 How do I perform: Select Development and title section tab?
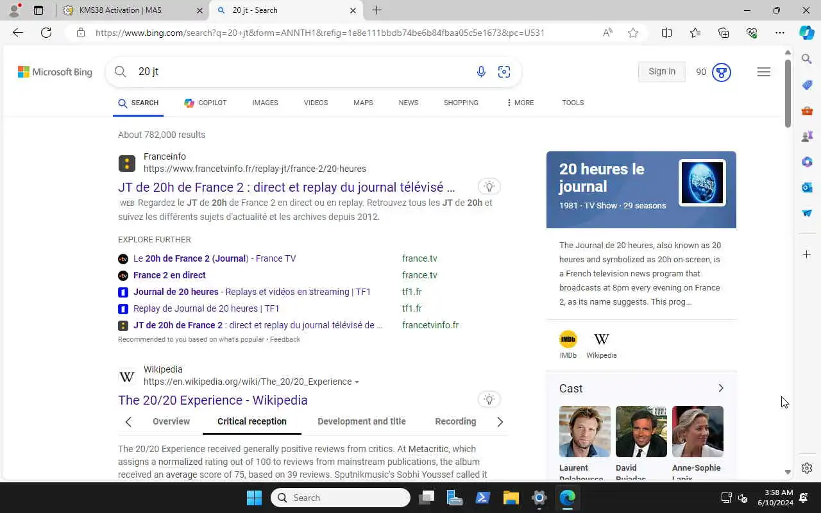point(362,421)
